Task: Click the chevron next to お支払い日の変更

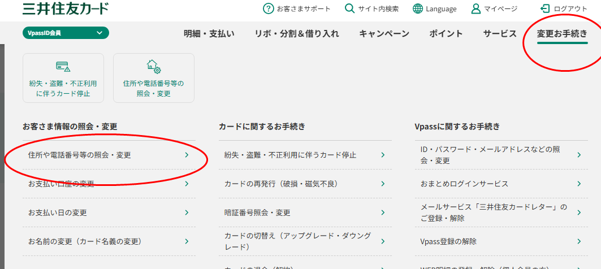Action: pyautogui.click(x=187, y=212)
